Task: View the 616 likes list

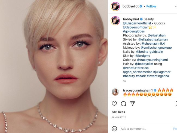Action: click(x=118, y=112)
